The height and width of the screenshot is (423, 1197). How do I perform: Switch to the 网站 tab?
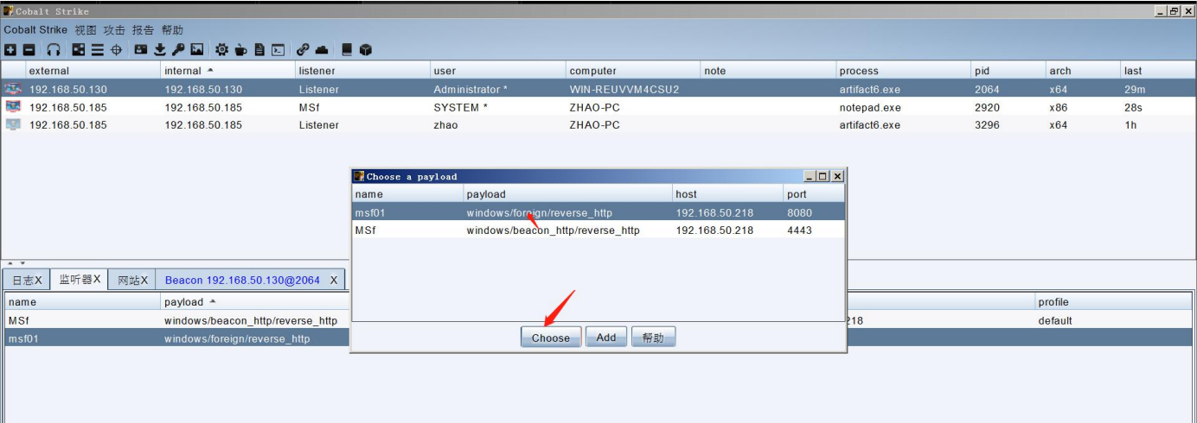click(132, 280)
